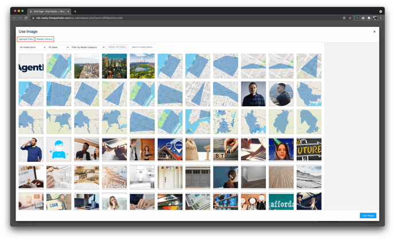Select the LOAN sign thumbnail
The width and height of the screenshot is (395, 240).
tap(59, 201)
